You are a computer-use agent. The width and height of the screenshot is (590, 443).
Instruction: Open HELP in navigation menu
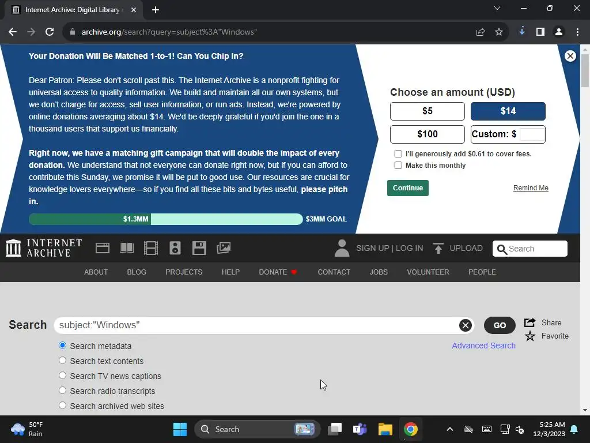coord(230,272)
